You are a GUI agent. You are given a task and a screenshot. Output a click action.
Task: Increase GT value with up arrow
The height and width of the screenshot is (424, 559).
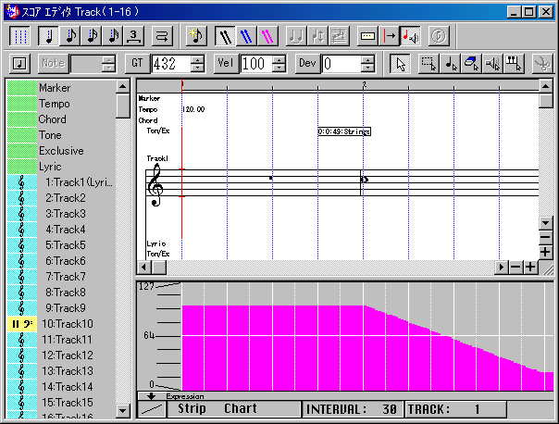197,59
